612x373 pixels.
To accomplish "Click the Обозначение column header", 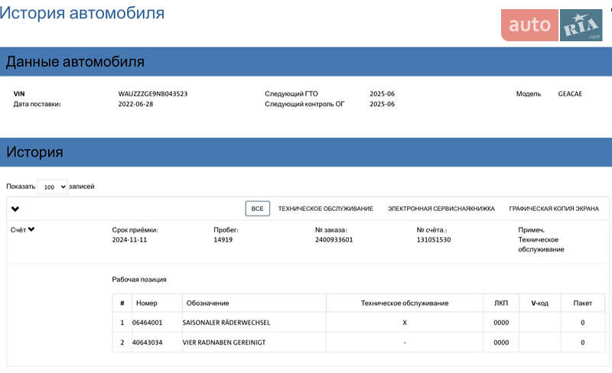I will point(206,303).
